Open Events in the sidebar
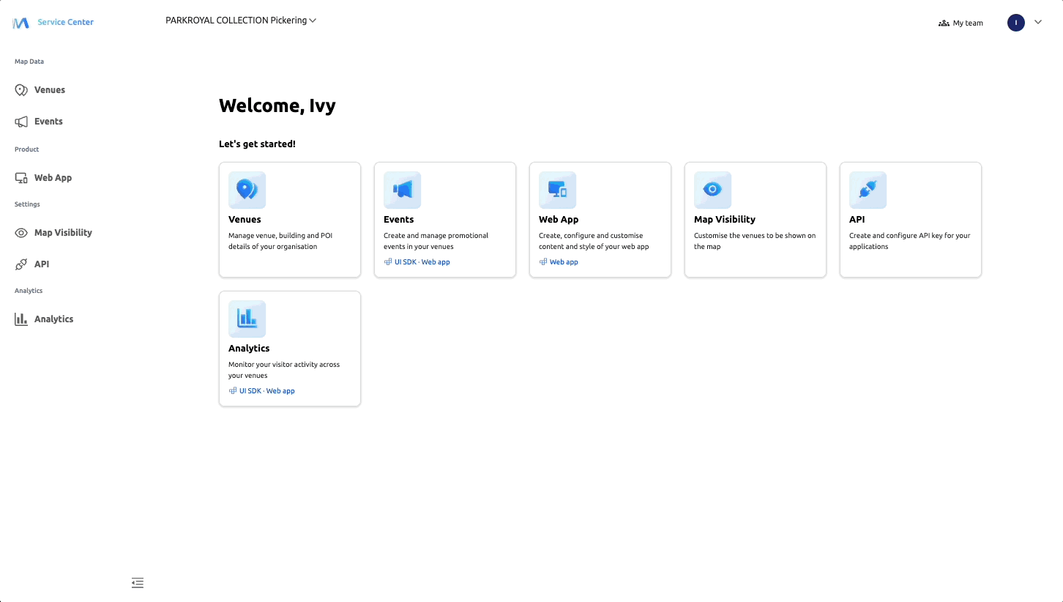1063x602 pixels. pos(48,122)
